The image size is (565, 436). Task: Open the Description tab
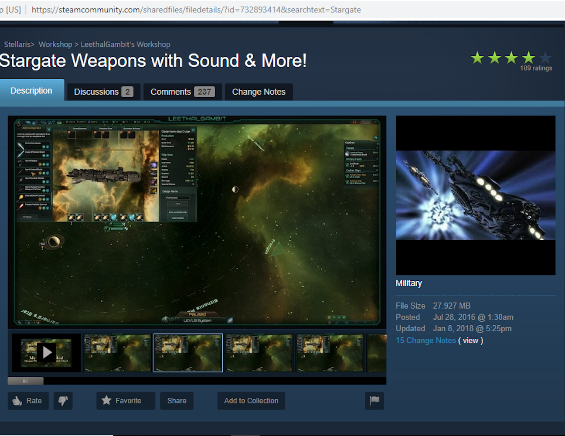31,91
